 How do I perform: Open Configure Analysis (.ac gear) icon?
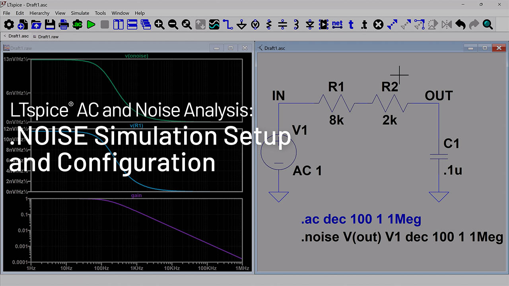[x=77, y=25]
